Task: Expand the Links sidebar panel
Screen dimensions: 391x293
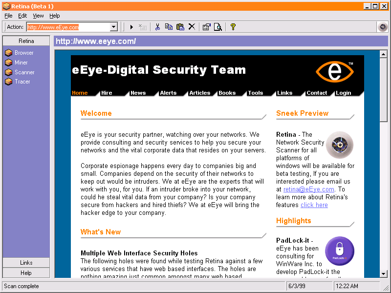Action: coord(26,263)
